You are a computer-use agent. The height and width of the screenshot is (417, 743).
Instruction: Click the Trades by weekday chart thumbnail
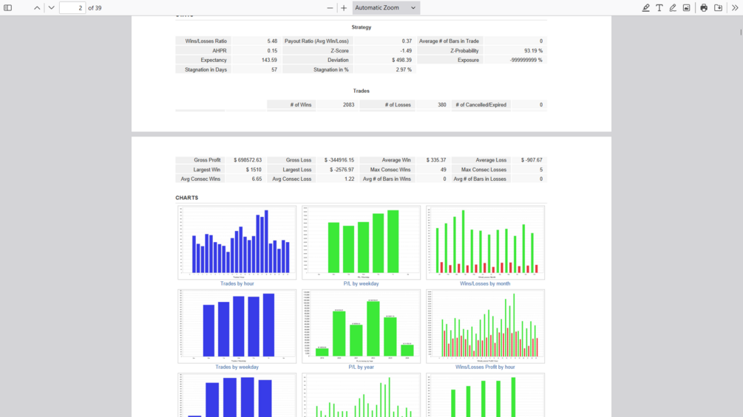click(237, 326)
